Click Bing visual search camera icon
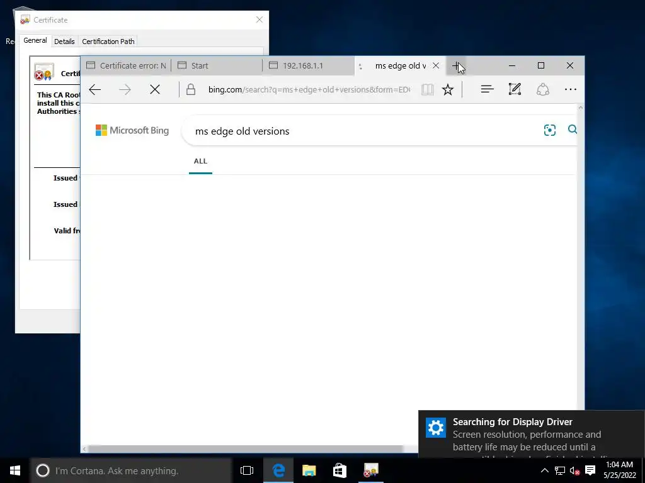This screenshot has height=483, width=645. coord(549,130)
